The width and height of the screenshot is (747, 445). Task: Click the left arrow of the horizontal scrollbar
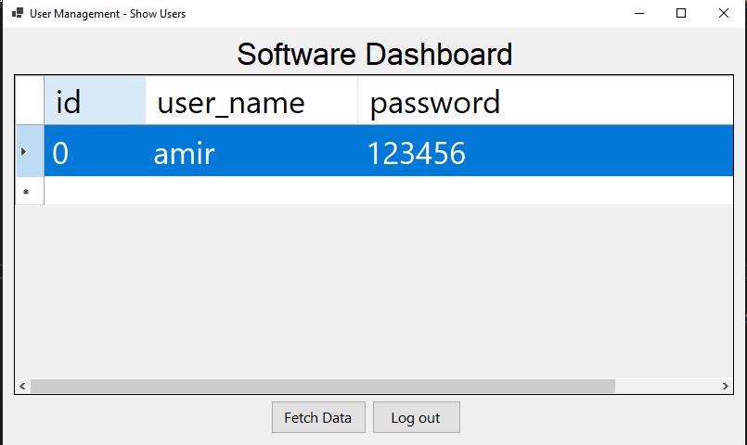tap(22, 386)
